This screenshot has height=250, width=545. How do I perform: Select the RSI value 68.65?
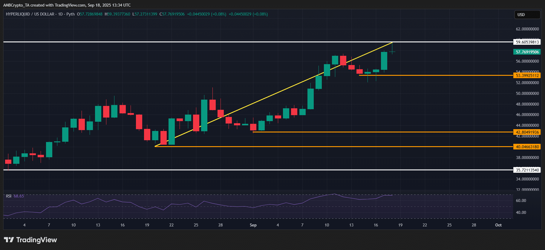19,196
